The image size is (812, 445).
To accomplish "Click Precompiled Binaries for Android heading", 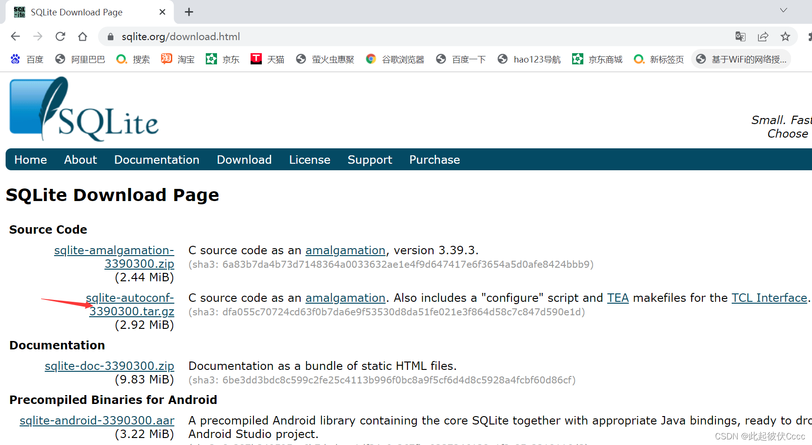I will [113, 400].
